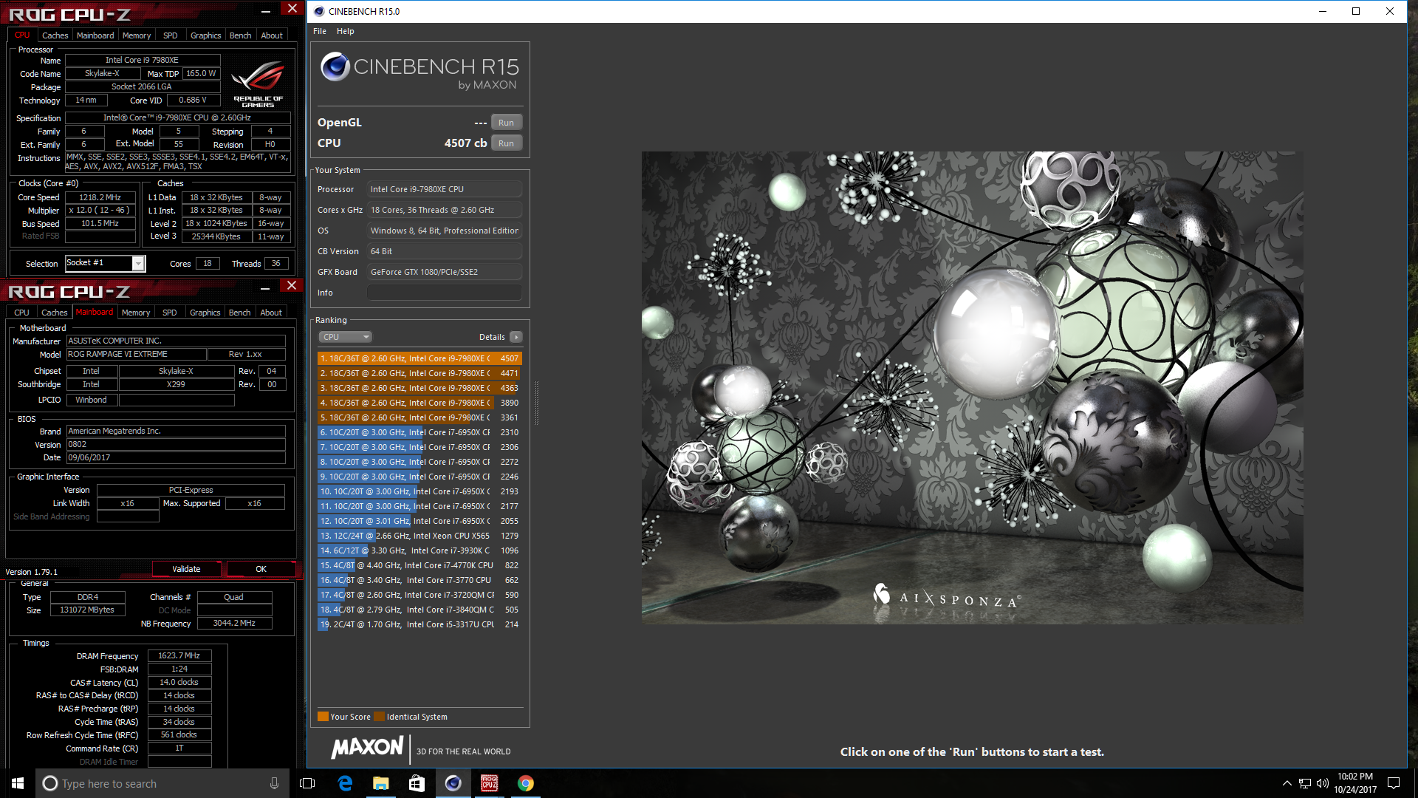Click the Cinebench R15 logo

(x=419, y=72)
